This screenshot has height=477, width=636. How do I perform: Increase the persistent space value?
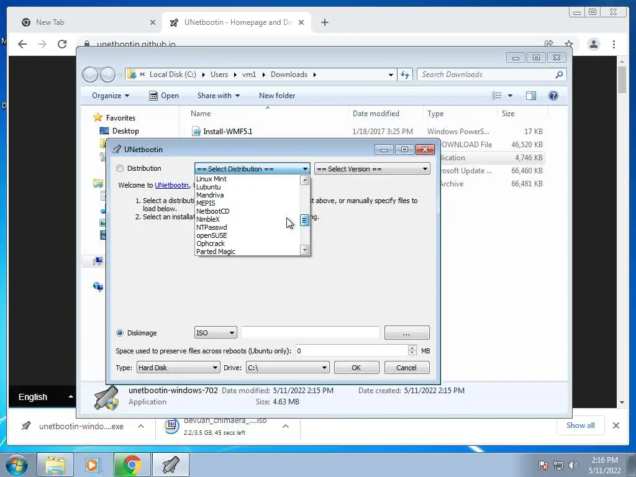pos(412,348)
